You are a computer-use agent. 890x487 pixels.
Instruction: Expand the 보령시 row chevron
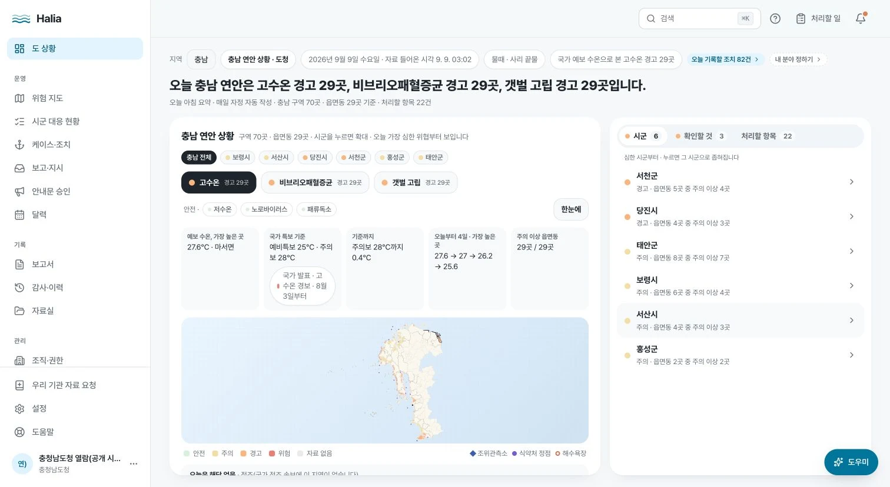point(851,286)
